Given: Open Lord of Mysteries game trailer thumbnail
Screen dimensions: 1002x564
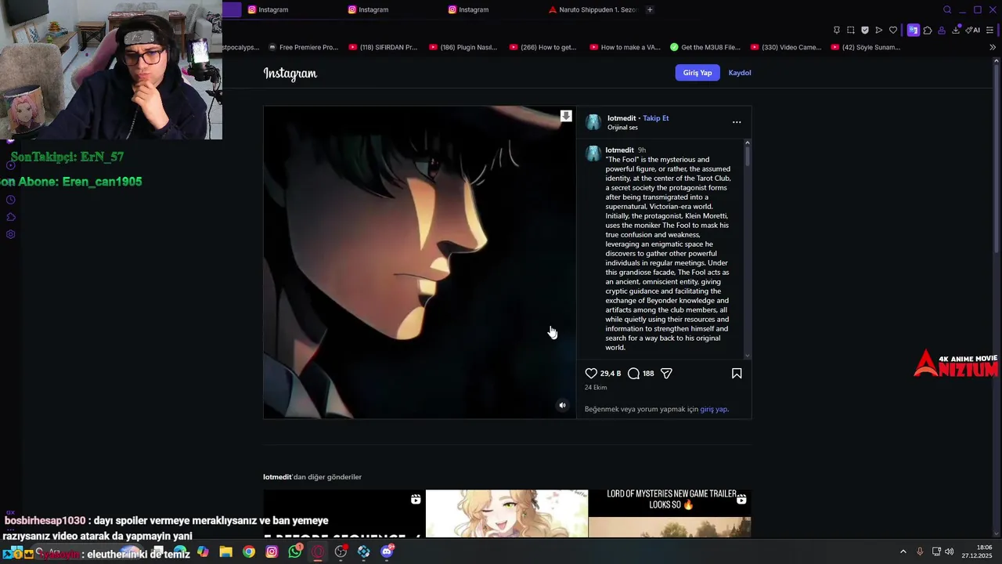Looking at the screenshot, I should [670, 514].
